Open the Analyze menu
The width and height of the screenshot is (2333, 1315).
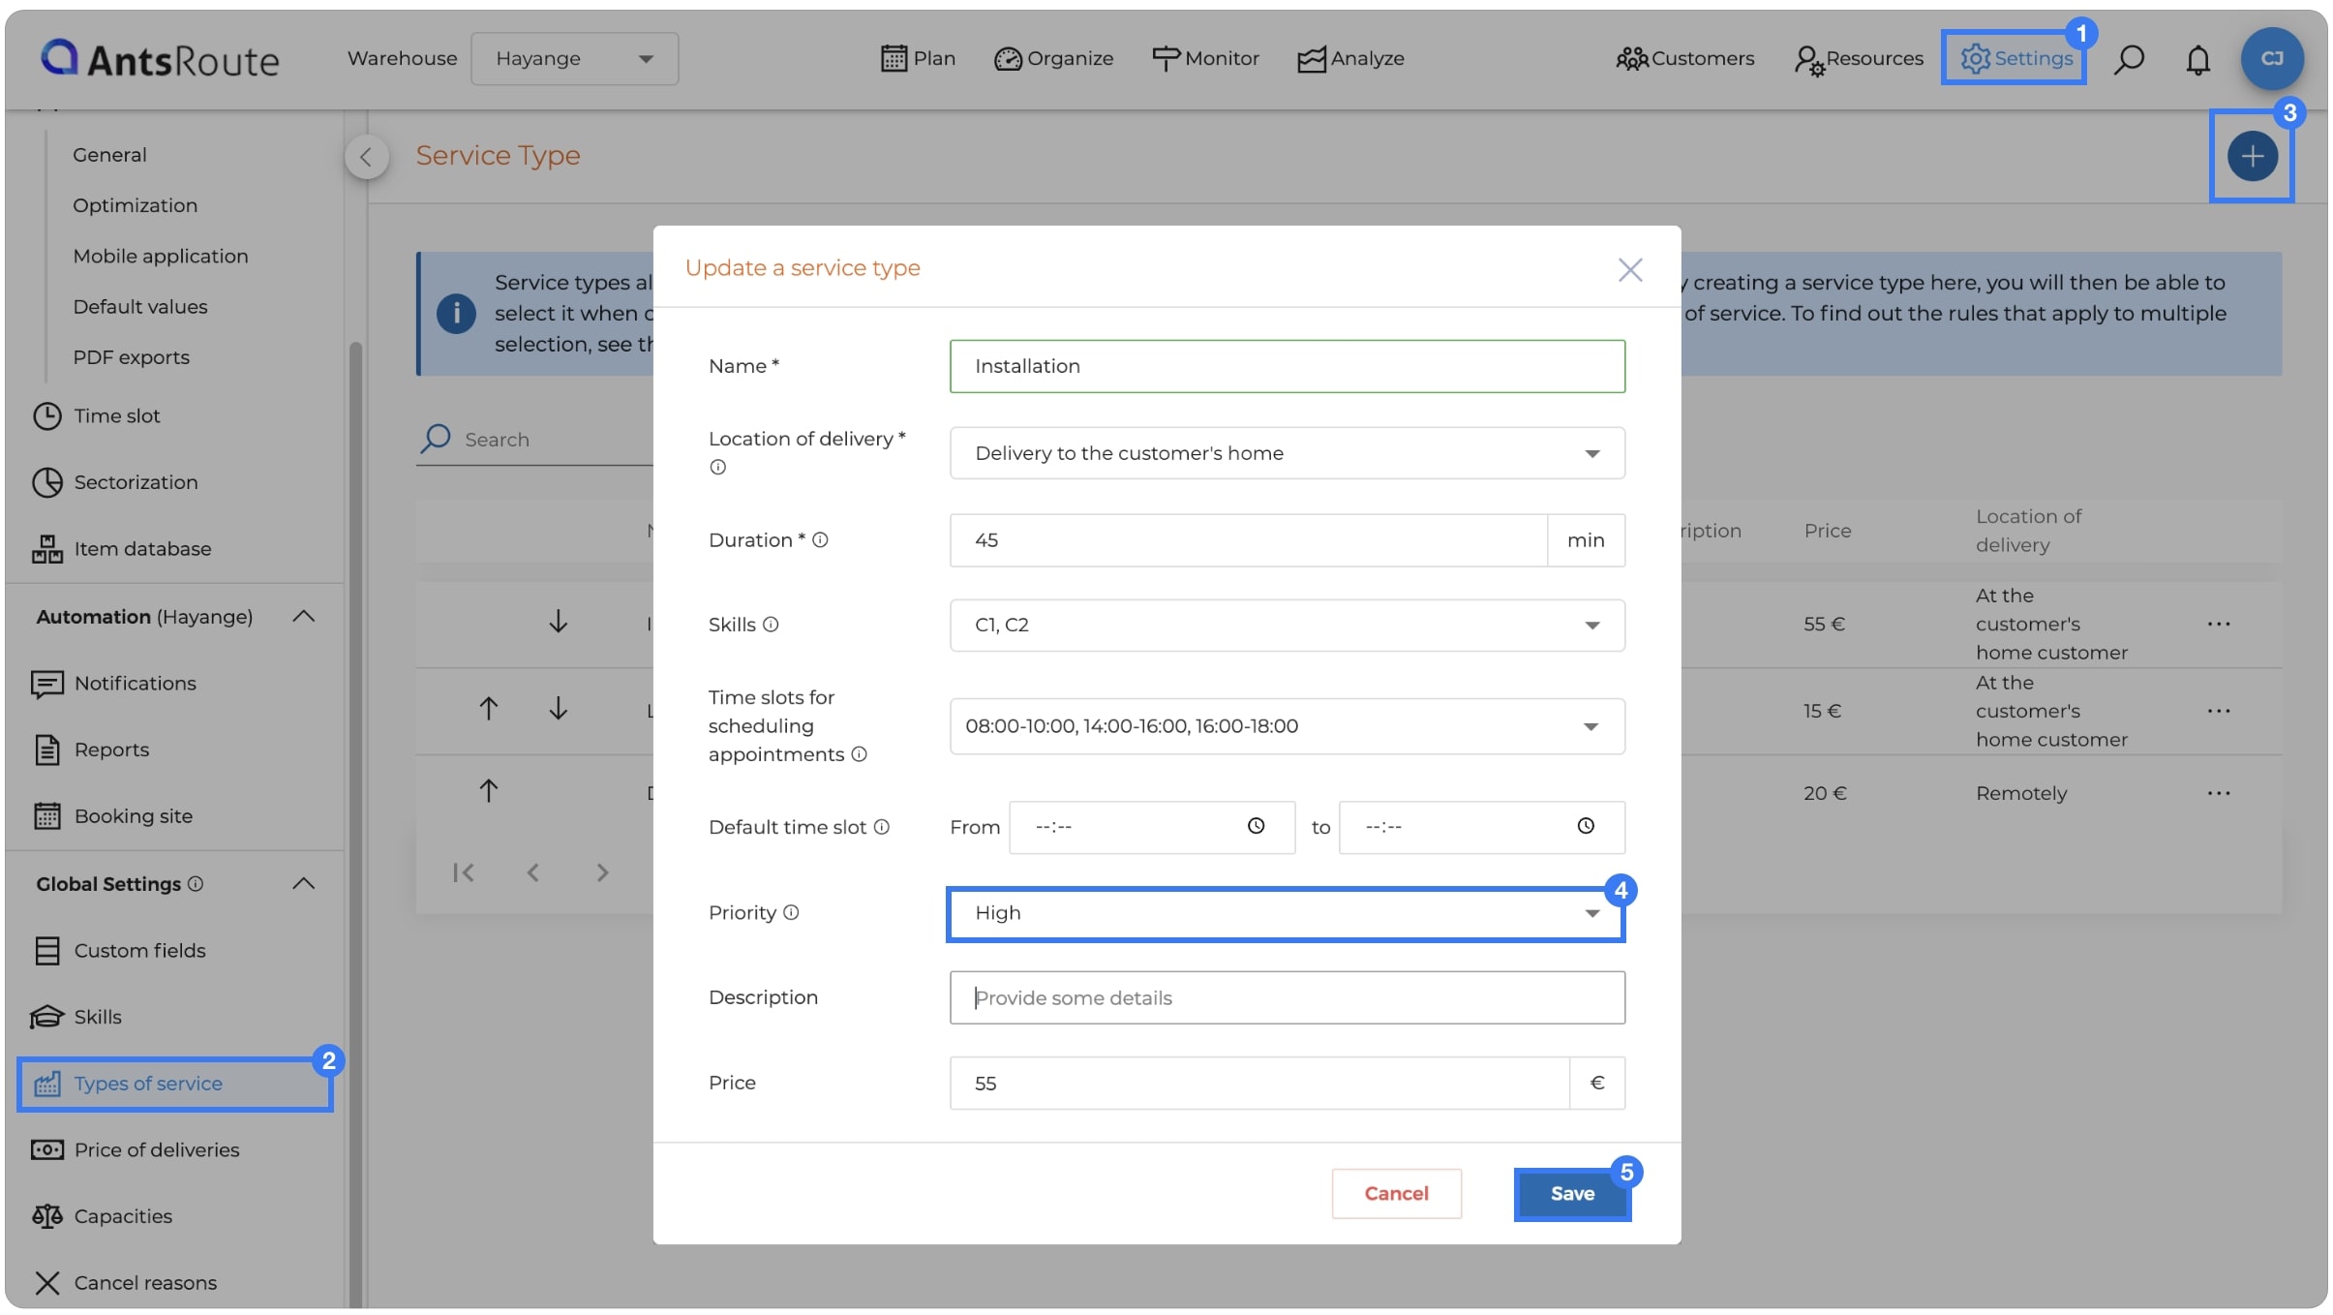coord(1350,58)
